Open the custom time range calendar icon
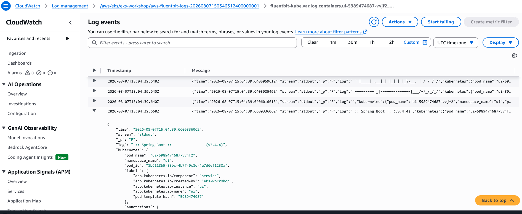Image resolution: width=522 pixels, height=214 pixels. [425, 42]
